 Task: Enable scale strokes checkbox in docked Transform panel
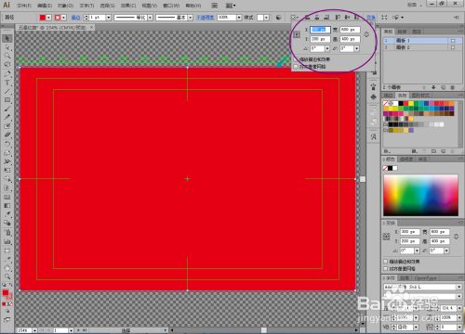386,262
